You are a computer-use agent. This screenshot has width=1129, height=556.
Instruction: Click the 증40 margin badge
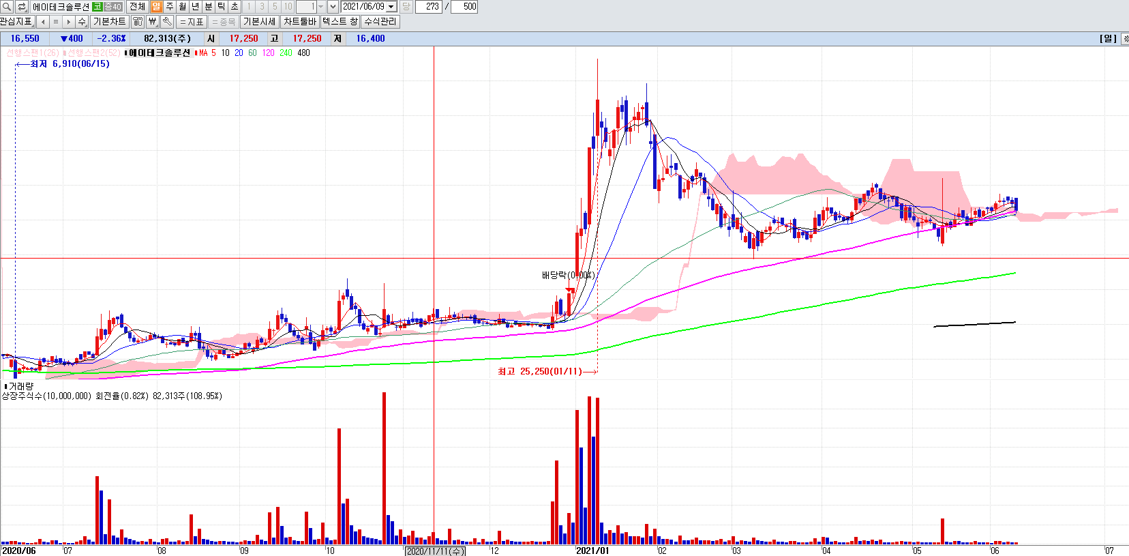pyautogui.click(x=112, y=7)
